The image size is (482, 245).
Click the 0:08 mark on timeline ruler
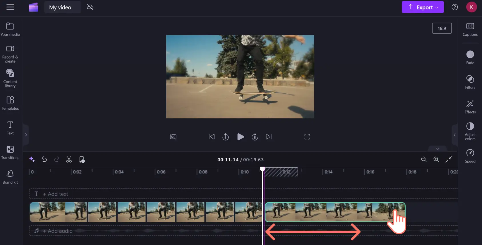pos(203,172)
